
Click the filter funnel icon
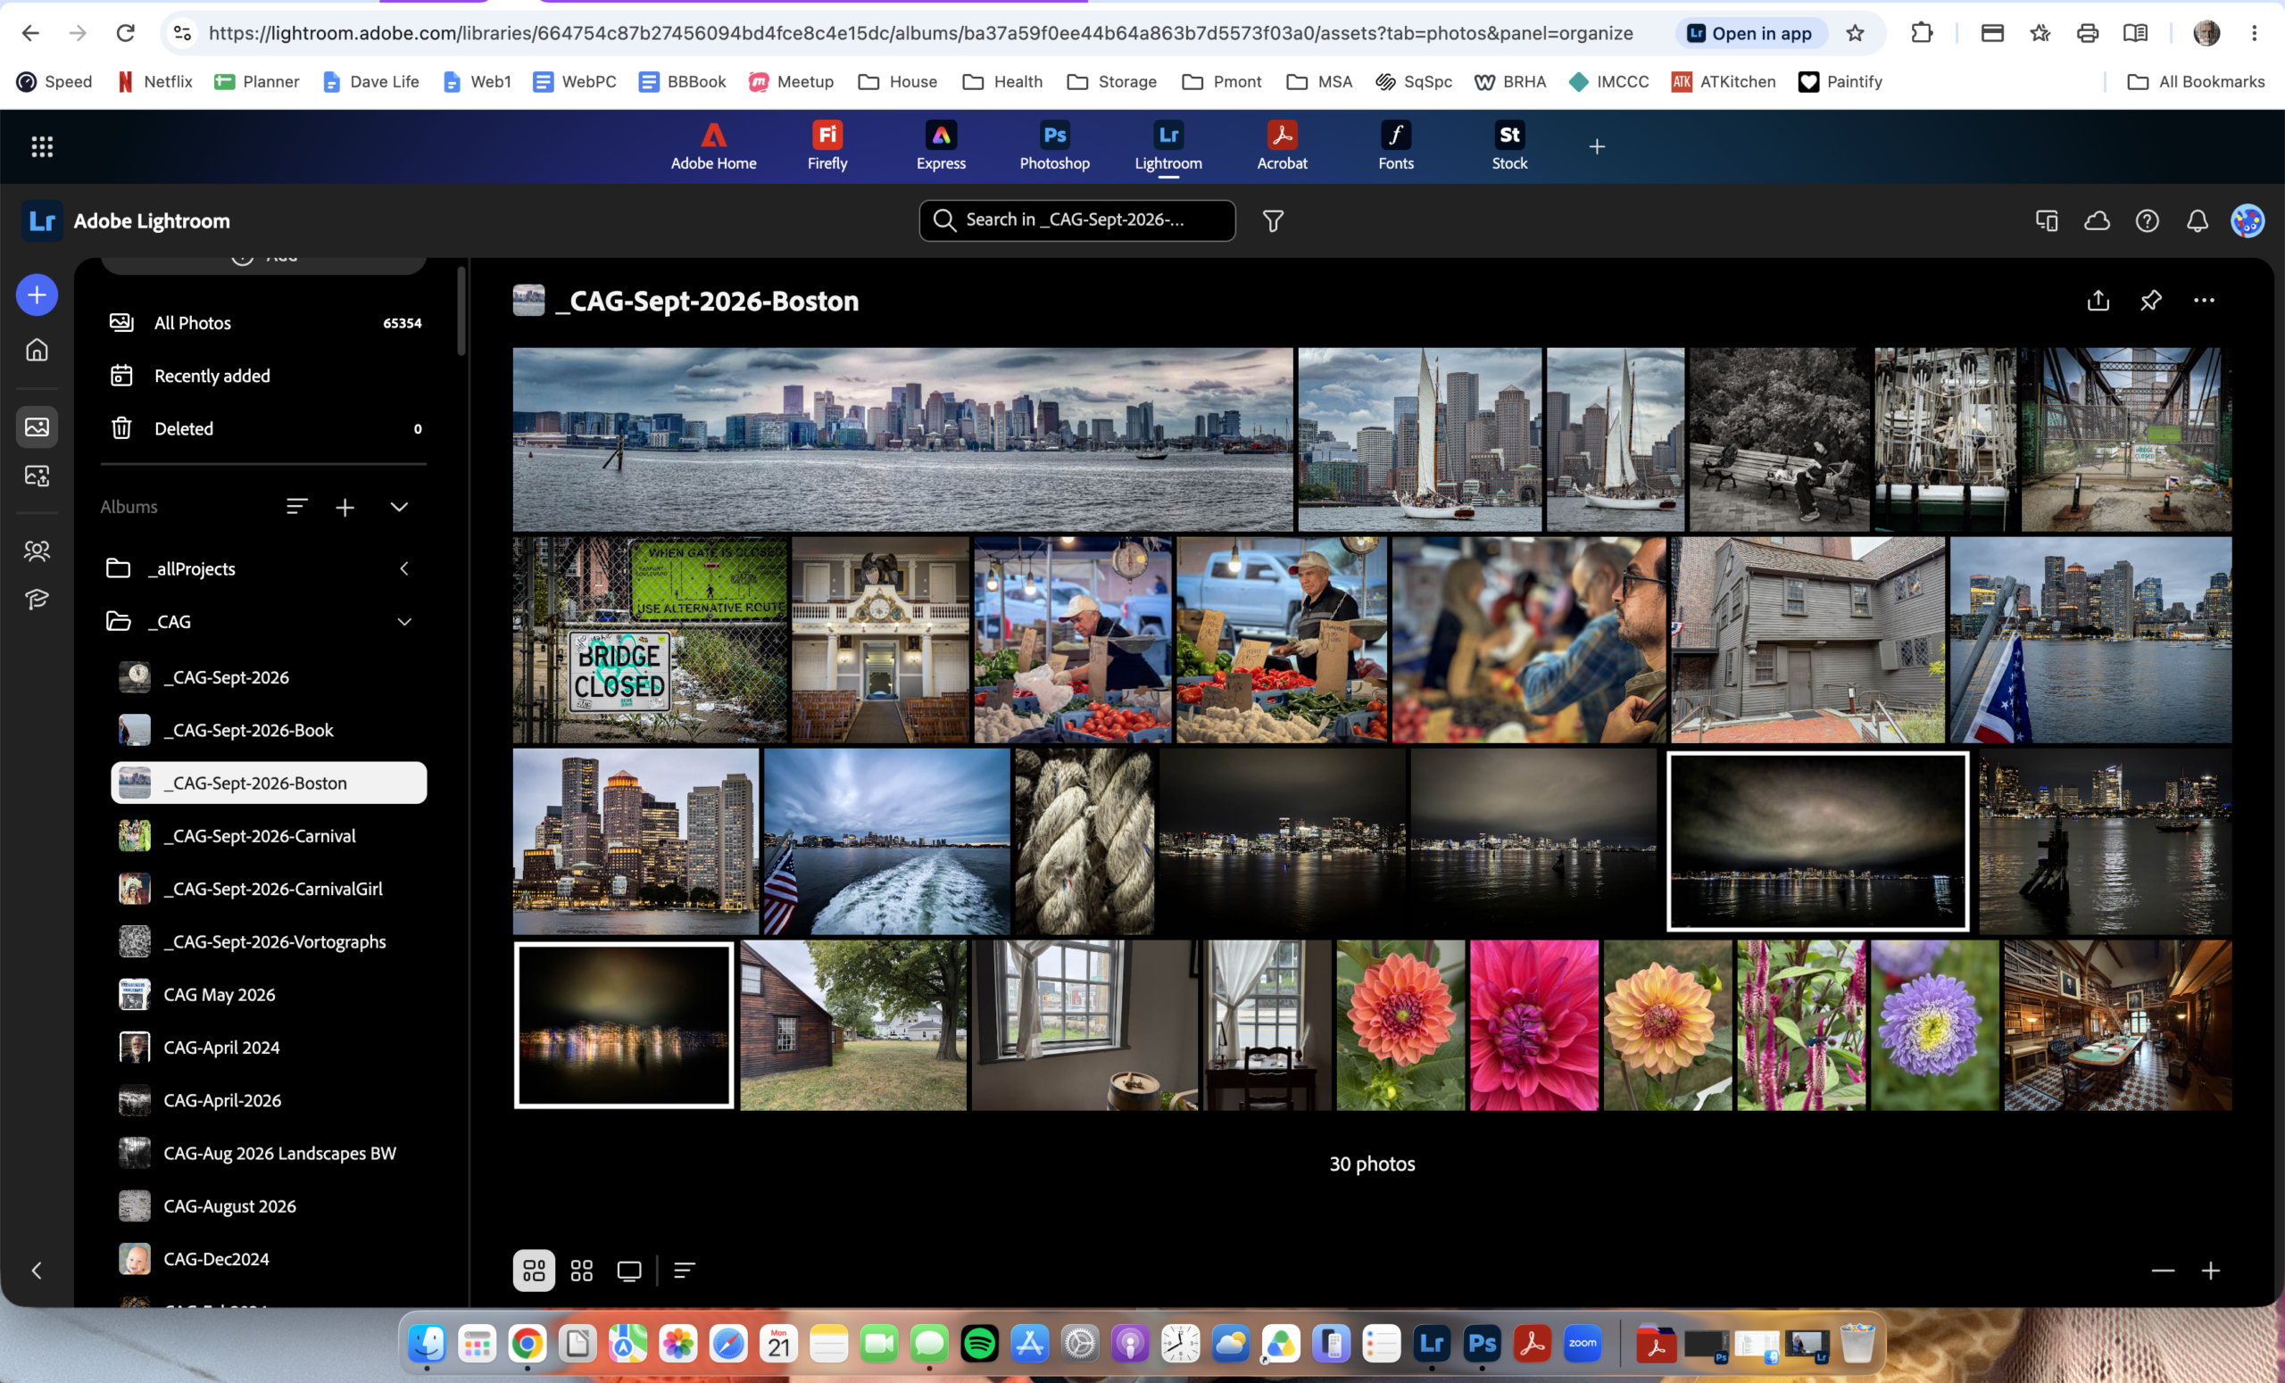tap(1273, 220)
